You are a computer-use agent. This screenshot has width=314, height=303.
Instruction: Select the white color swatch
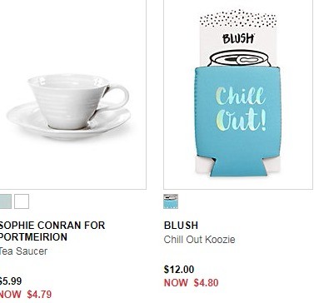point(22,201)
